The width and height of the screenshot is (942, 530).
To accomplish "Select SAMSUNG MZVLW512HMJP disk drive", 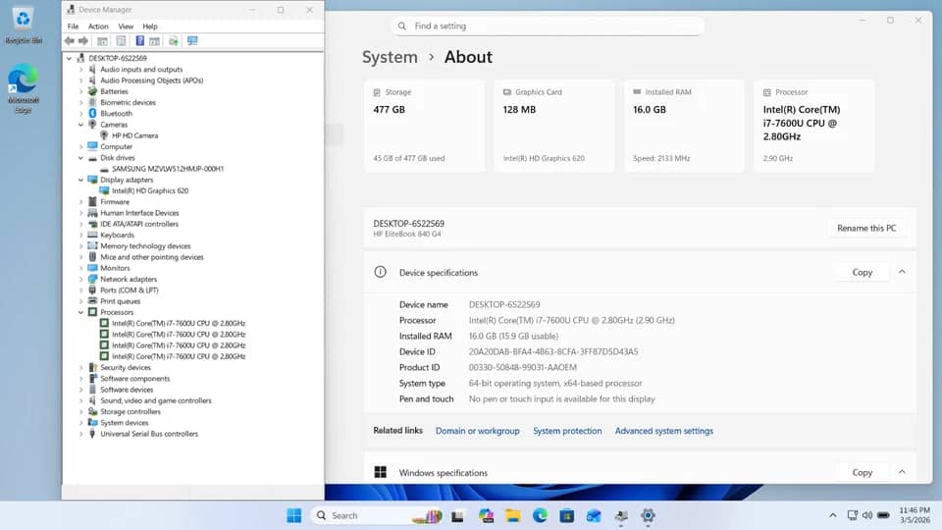I will coord(167,169).
